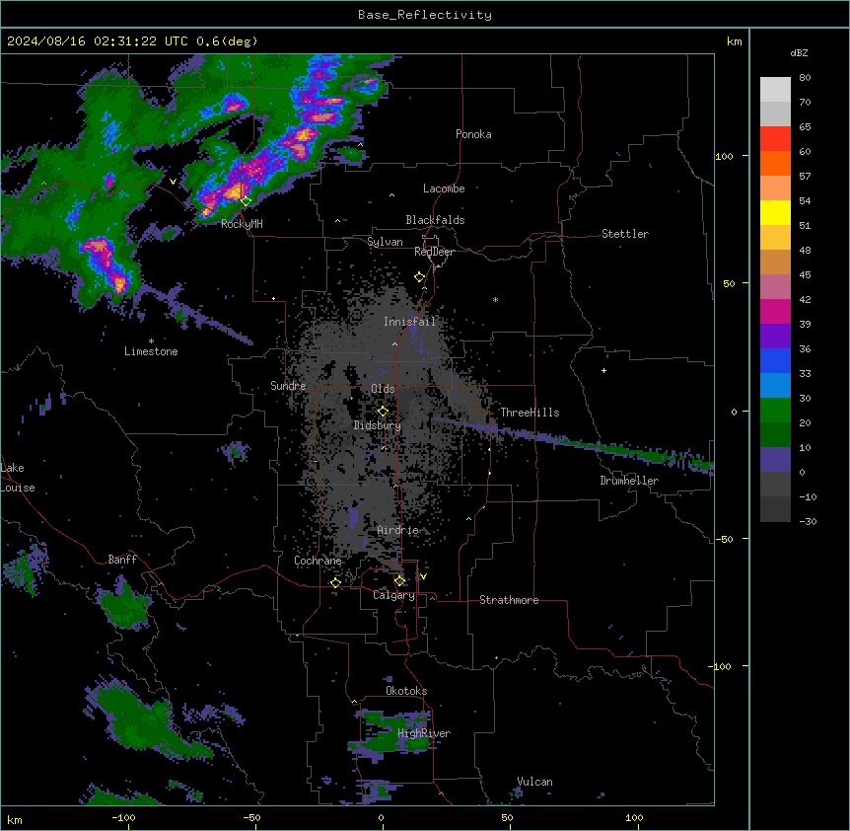Pick the red swatch in the dBZ legend
The width and height of the screenshot is (850, 831).
click(775, 139)
